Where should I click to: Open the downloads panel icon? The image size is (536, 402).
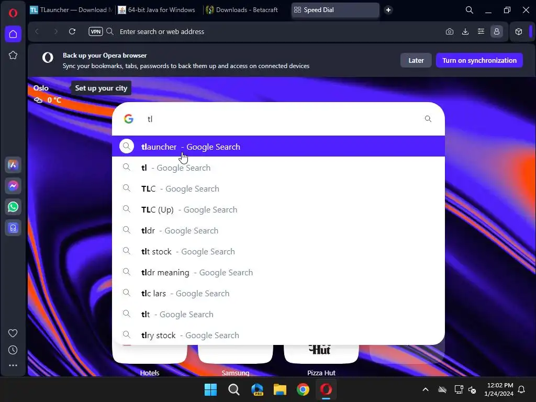coord(465,31)
